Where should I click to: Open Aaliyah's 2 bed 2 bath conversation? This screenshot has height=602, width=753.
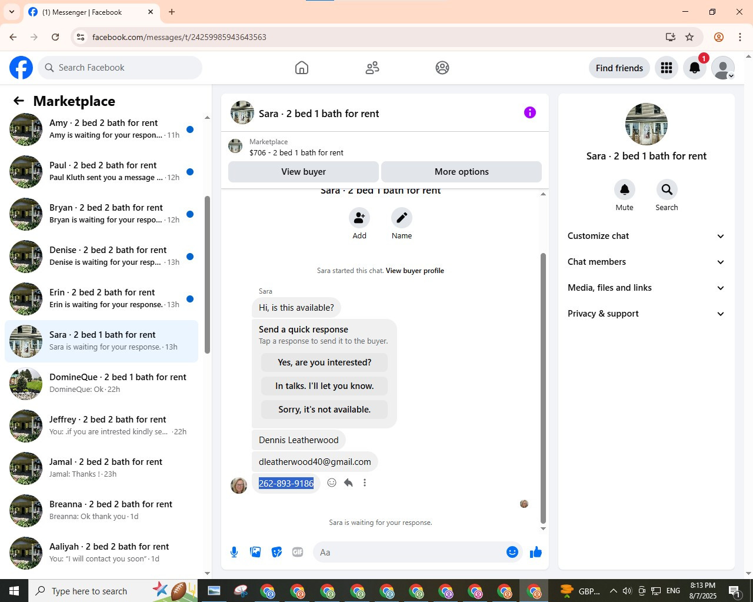point(102,553)
